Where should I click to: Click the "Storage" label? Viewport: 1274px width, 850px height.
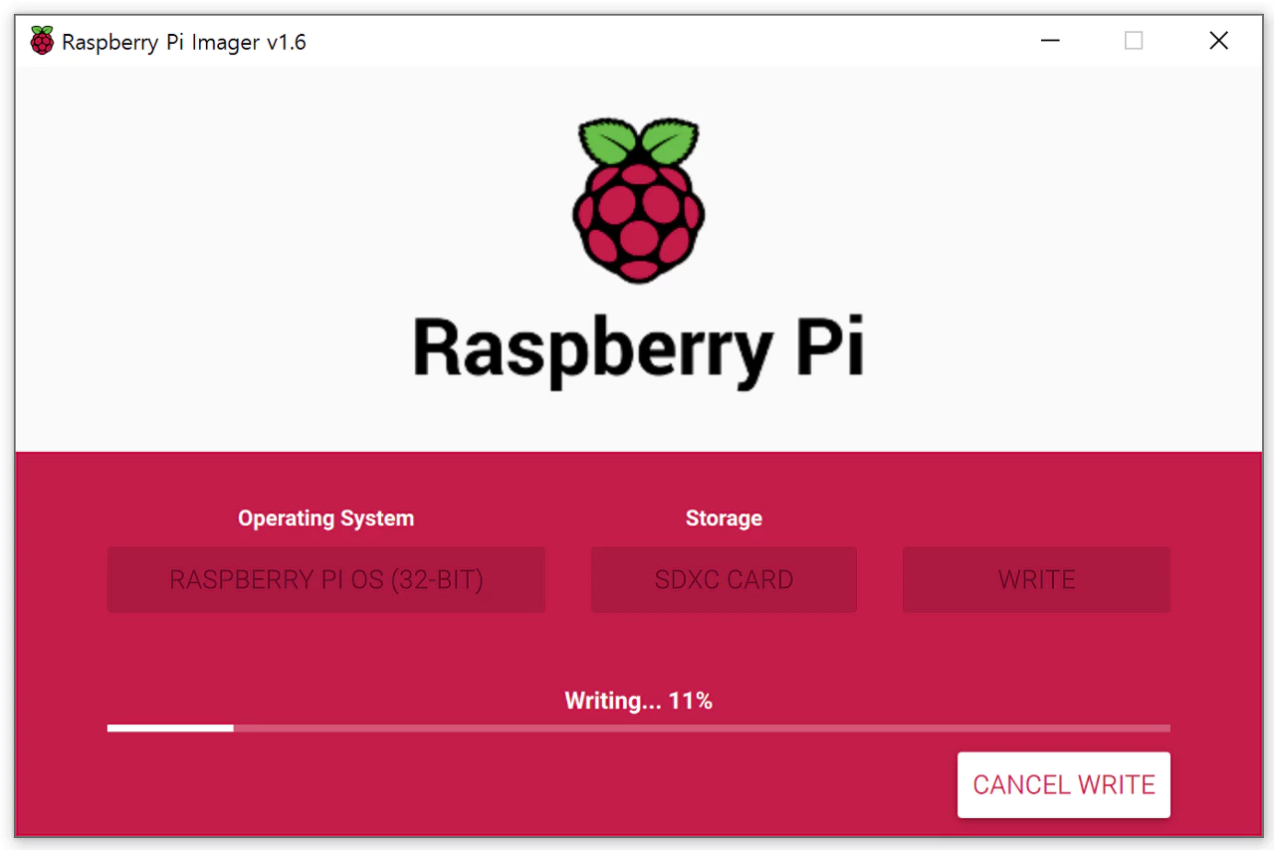pos(724,519)
